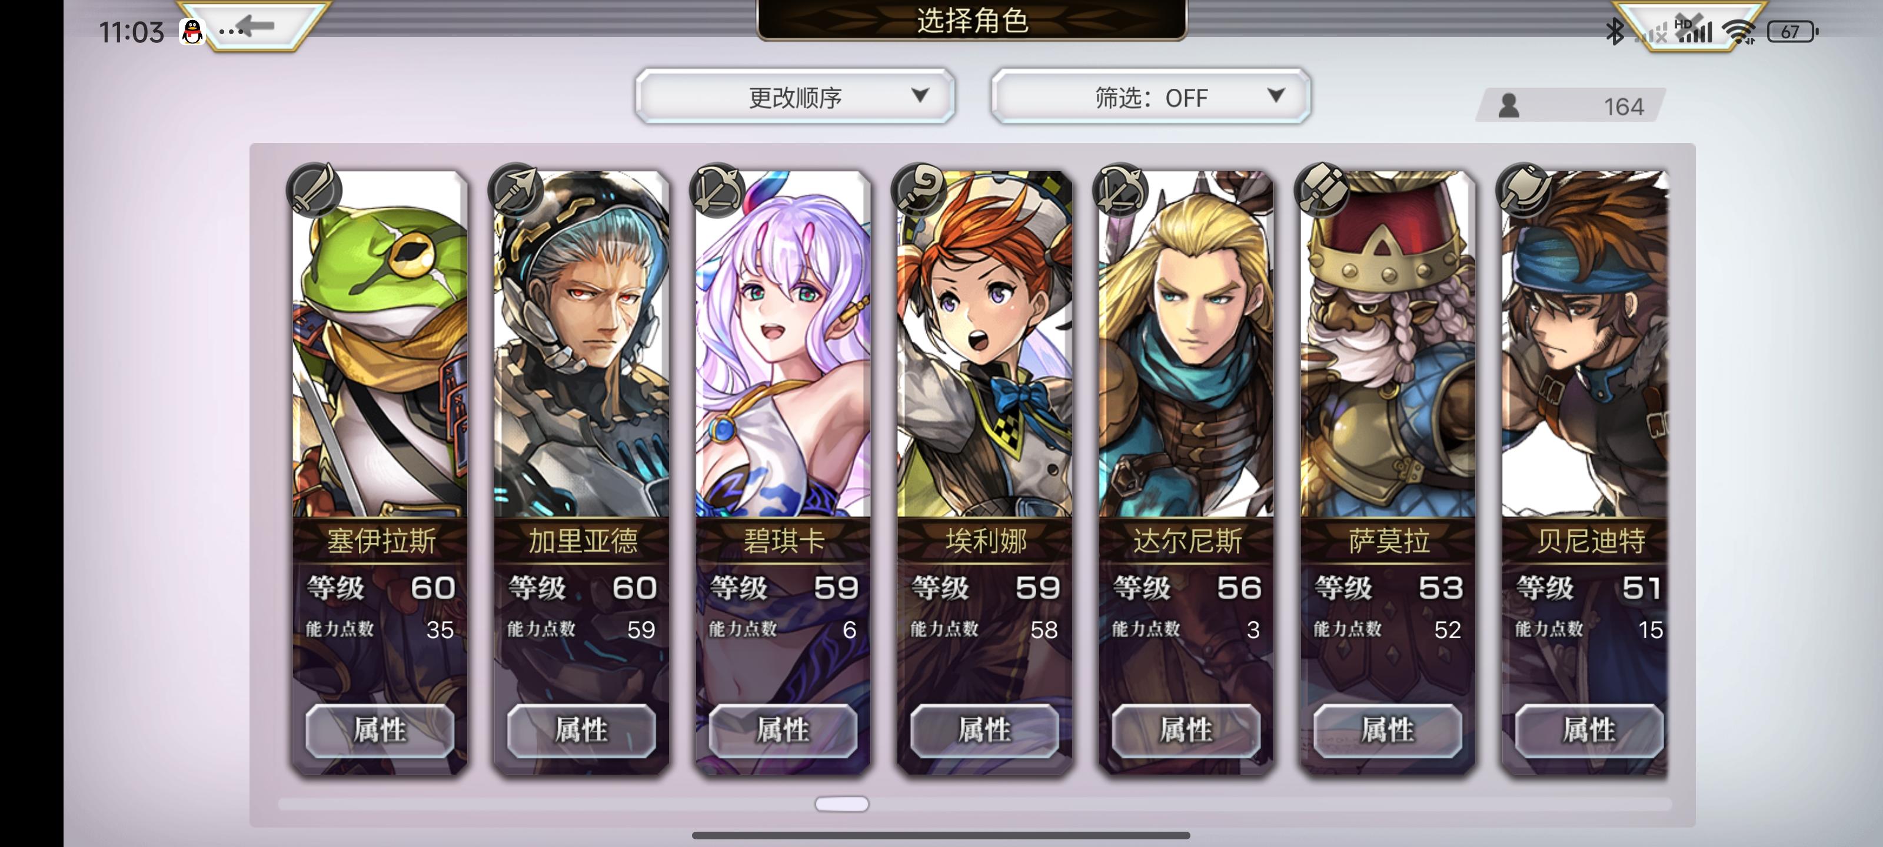Open 属性 for 塞伊拉斯
The image size is (1883, 847).
point(380,730)
